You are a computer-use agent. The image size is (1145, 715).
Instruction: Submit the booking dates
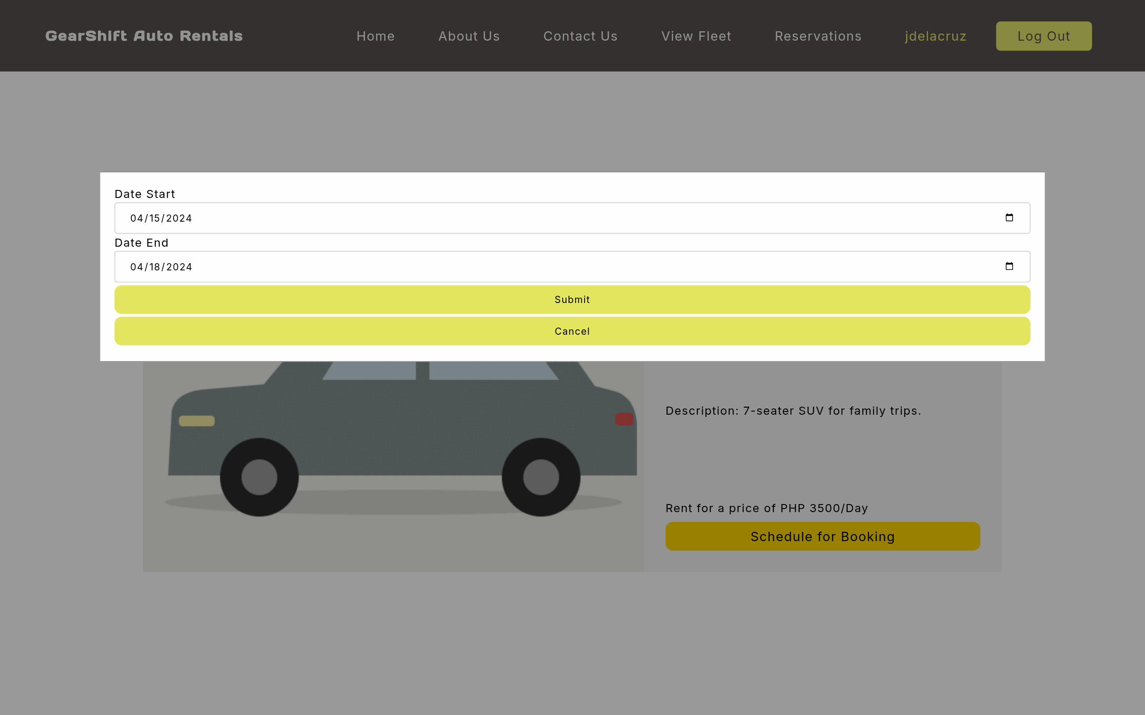[572, 299]
